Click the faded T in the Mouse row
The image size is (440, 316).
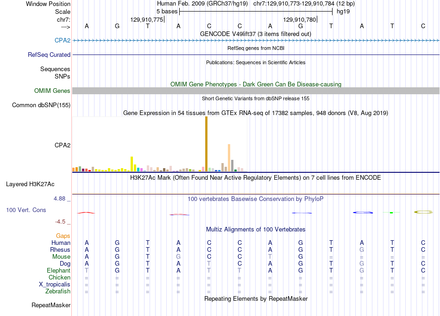270,257
